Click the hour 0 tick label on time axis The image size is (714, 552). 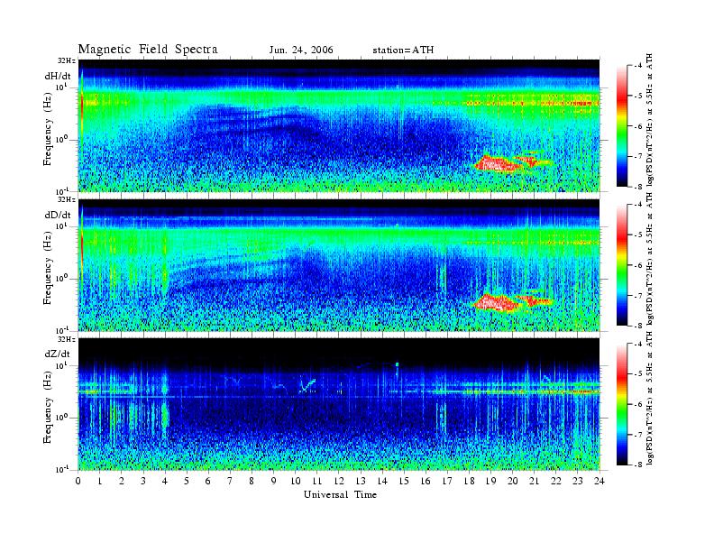click(x=78, y=482)
